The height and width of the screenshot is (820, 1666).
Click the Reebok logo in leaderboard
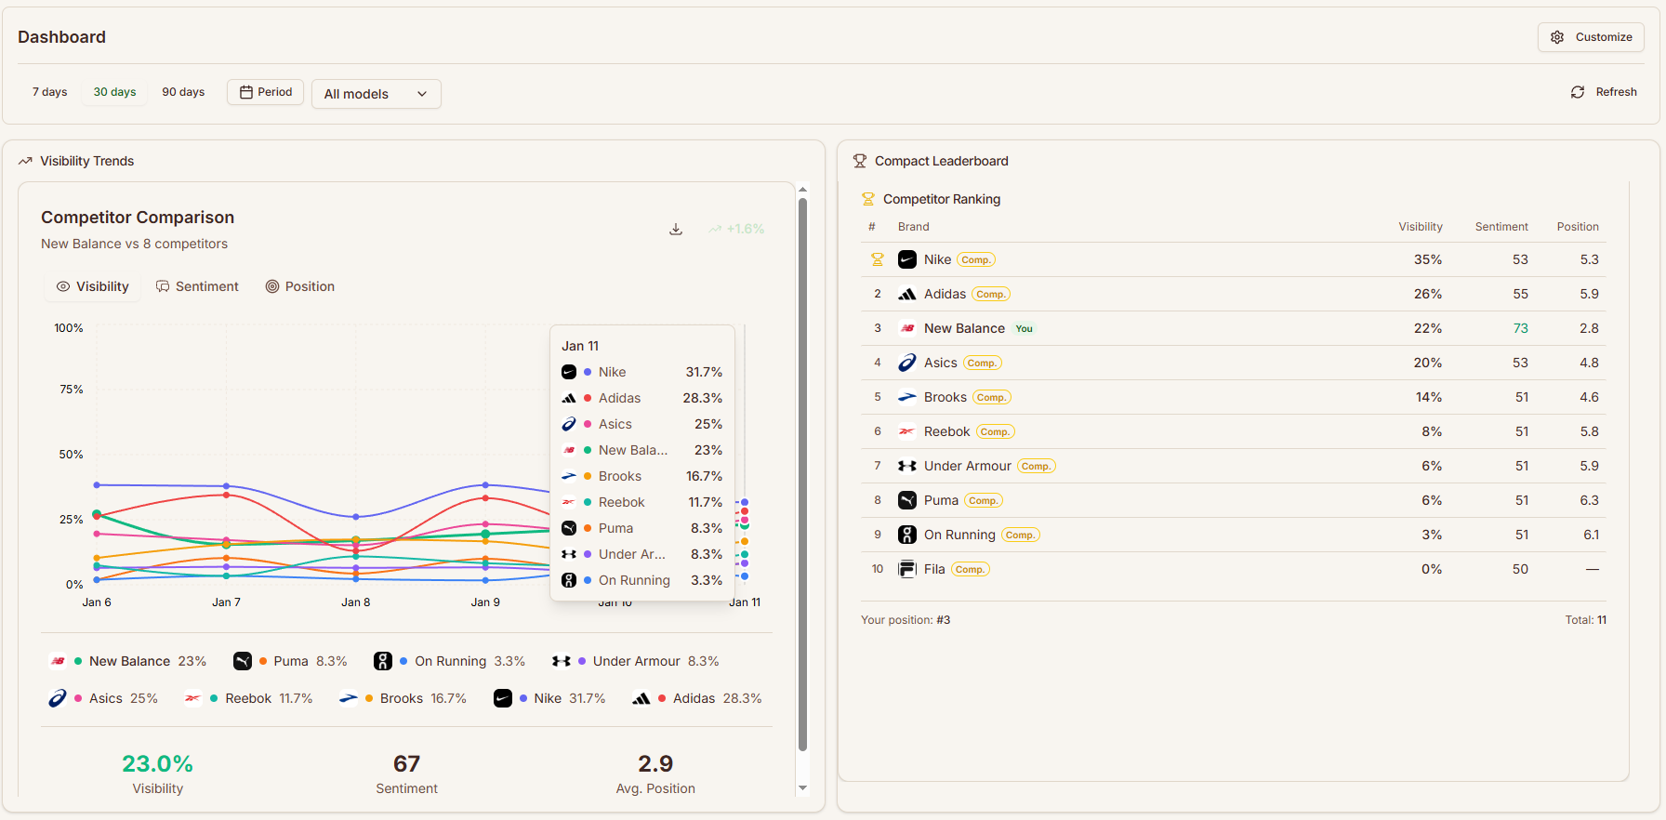[907, 431]
